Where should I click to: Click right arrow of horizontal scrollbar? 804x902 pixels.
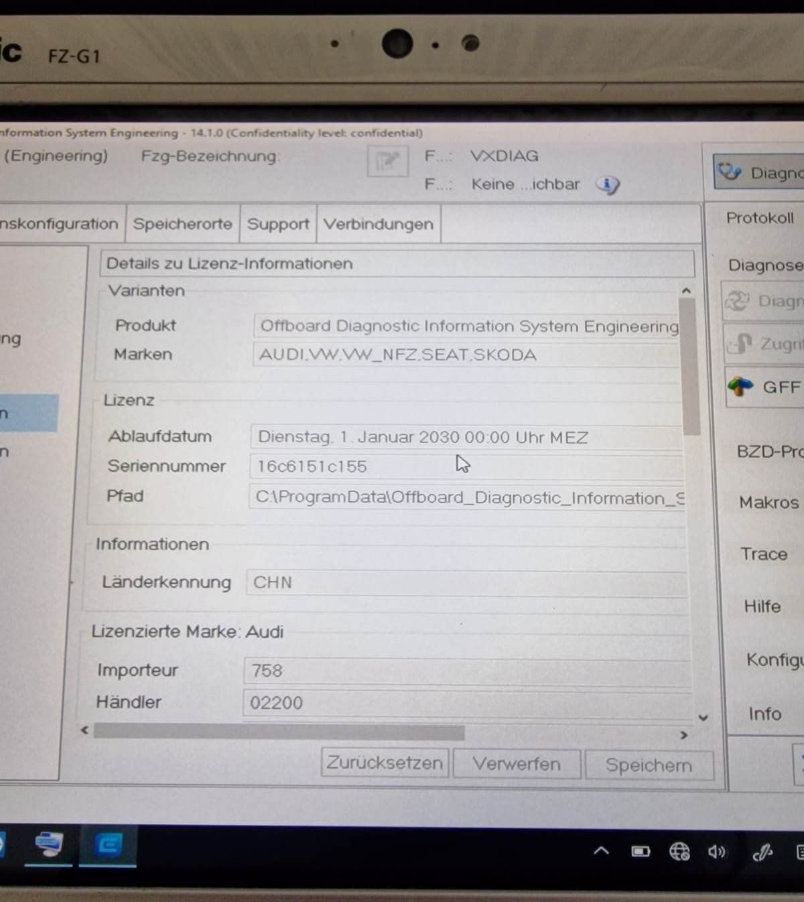pyautogui.click(x=683, y=735)
